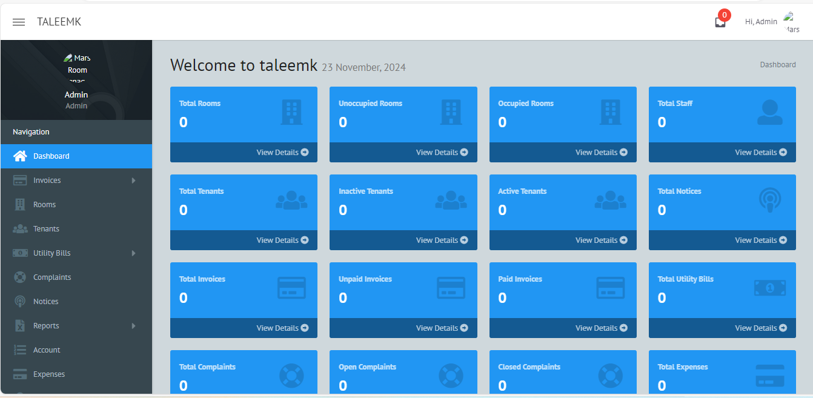
Task: Open Tenants from the sidebar menu
Action: [76, 229]
